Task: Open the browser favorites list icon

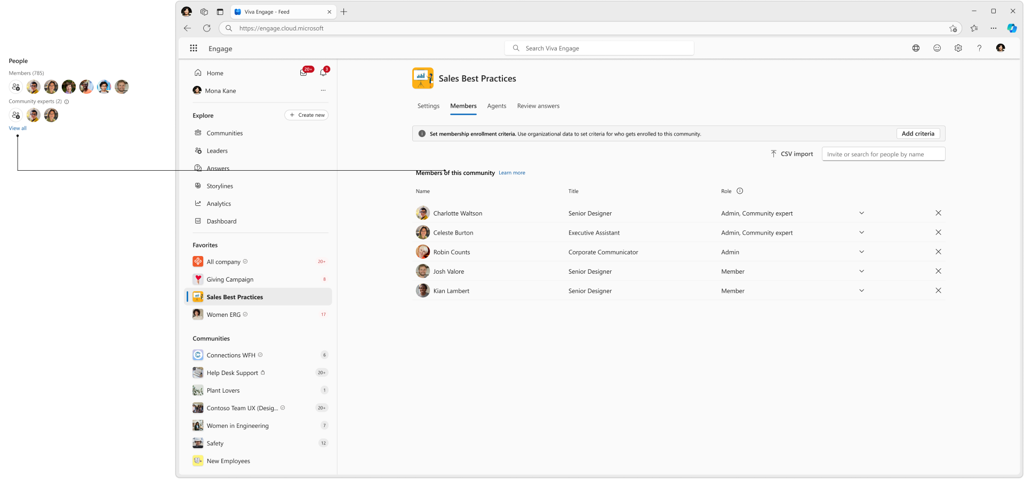Action: pyautogui.click(x=974, y=28)
